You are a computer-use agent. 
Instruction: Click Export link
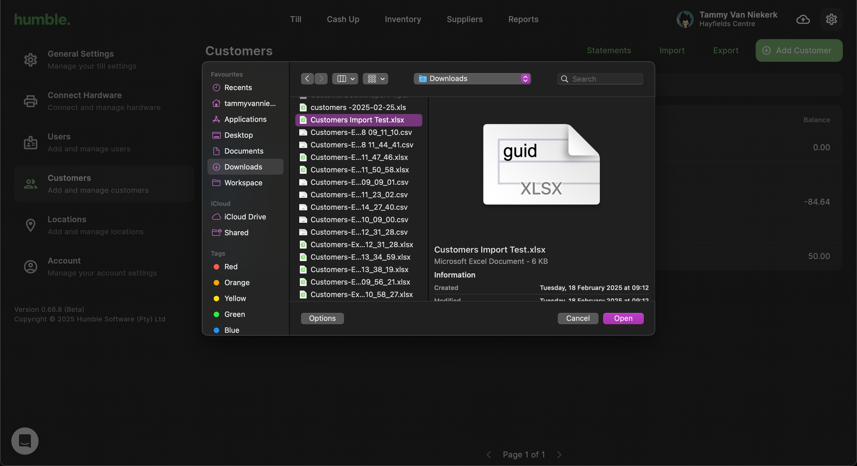[726, 50]
